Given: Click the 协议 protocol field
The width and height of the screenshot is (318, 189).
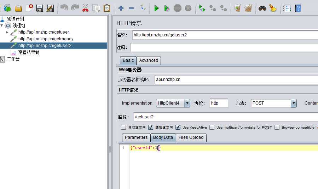Looking at the screenshot, I should (219, 103).
